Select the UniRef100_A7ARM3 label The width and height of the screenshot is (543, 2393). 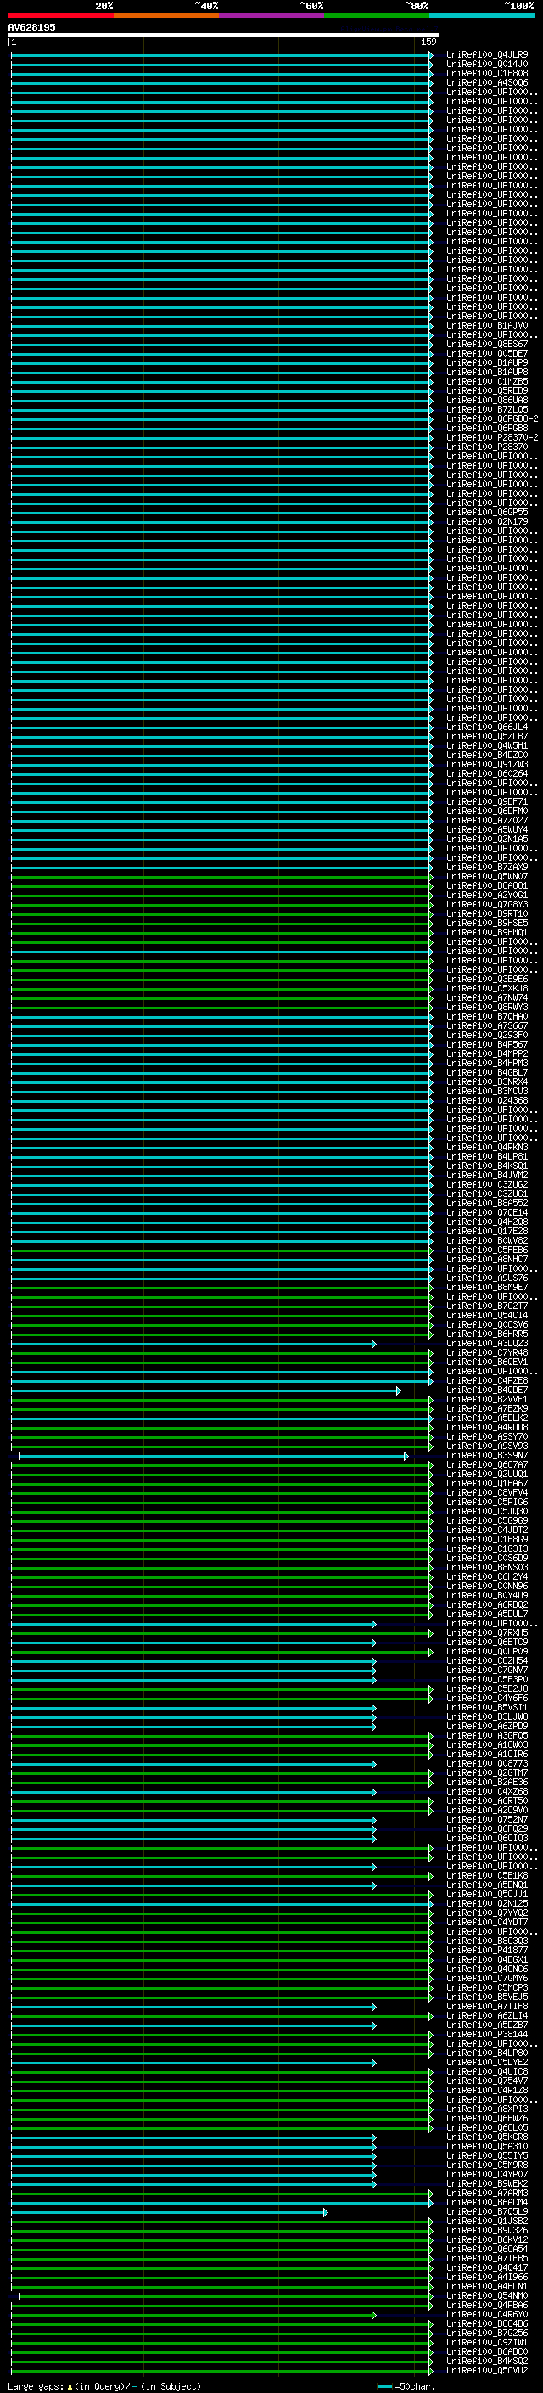[x=486, y=2194]
